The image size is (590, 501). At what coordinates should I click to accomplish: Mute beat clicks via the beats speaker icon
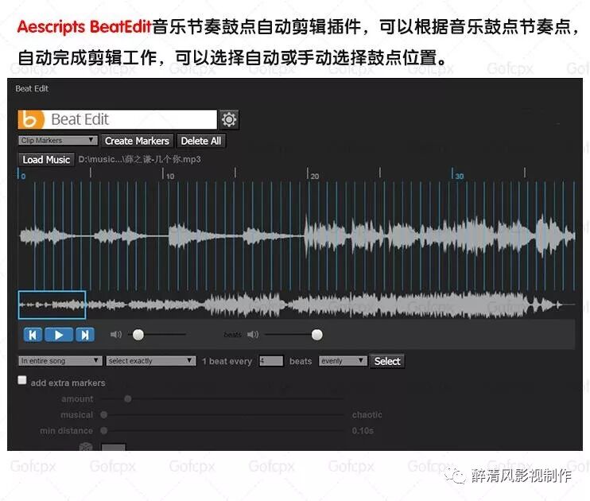tap(253, 335)
